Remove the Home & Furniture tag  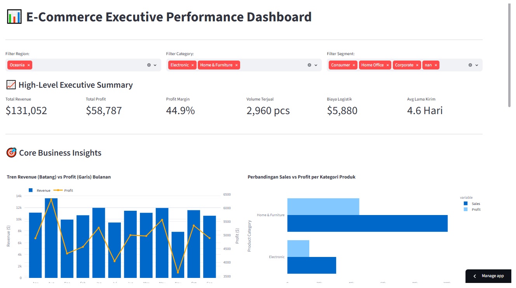pyautogui.click(x=236, y=65)
